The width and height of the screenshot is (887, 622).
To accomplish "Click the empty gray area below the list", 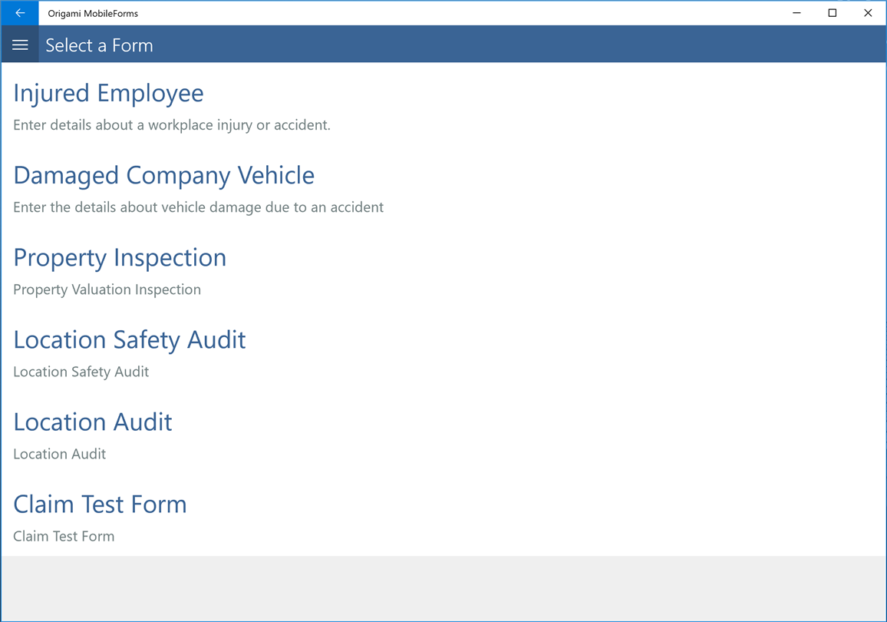I will pos(443,588).
